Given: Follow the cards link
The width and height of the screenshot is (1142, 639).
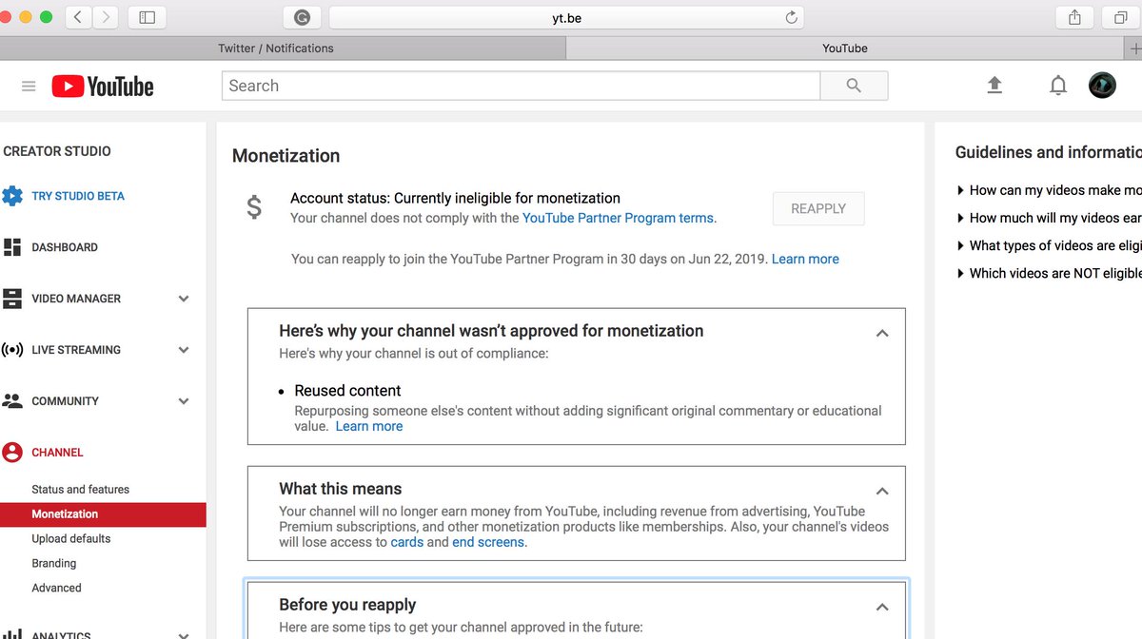Looking at the screenshot, I should click(x=407, y=542).
